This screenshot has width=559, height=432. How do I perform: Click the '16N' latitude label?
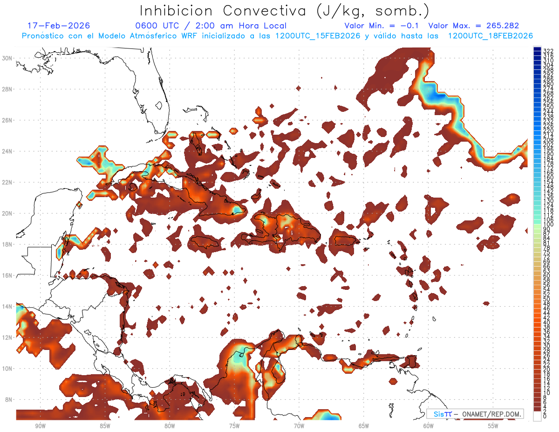7,275
